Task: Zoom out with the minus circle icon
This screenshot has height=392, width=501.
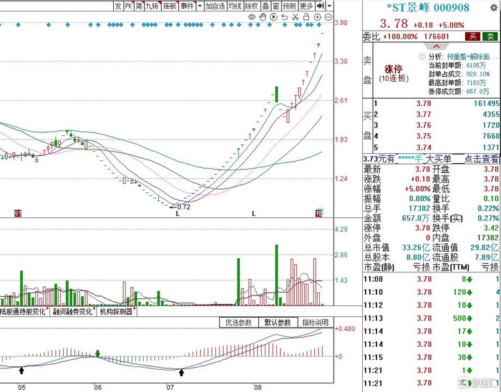Action: tap(328, 17)
